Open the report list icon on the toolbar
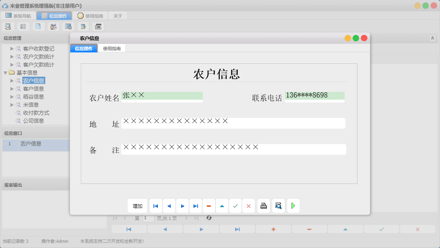Image resolution: width=440 pixels, height=248 pixels. click(x=23, y=26)
